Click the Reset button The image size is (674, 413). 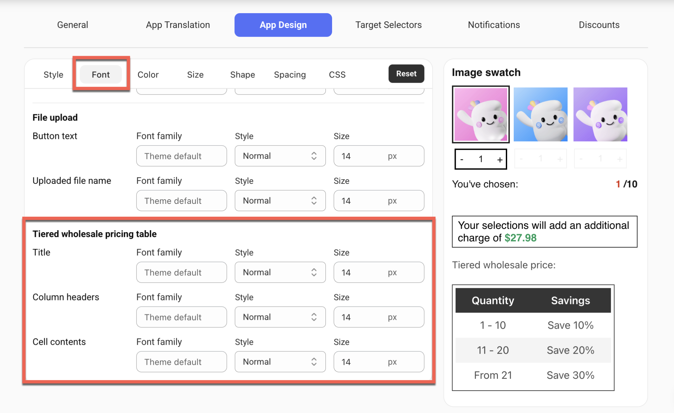coord(406,74)
